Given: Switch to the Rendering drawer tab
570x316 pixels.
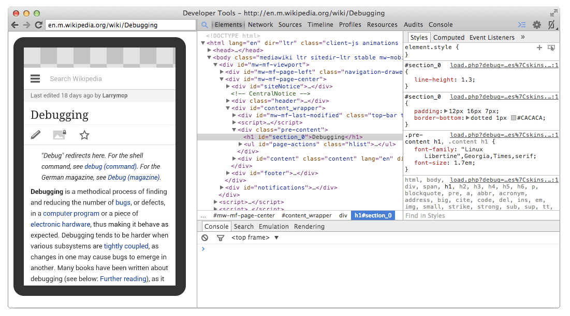Looking at the screenshot, I should tap(309, 227).
